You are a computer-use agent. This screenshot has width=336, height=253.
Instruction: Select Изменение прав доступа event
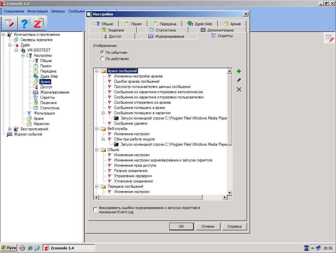135,165
